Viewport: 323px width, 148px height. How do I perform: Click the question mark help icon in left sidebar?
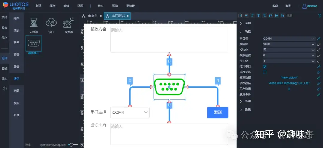pos(5,88)
